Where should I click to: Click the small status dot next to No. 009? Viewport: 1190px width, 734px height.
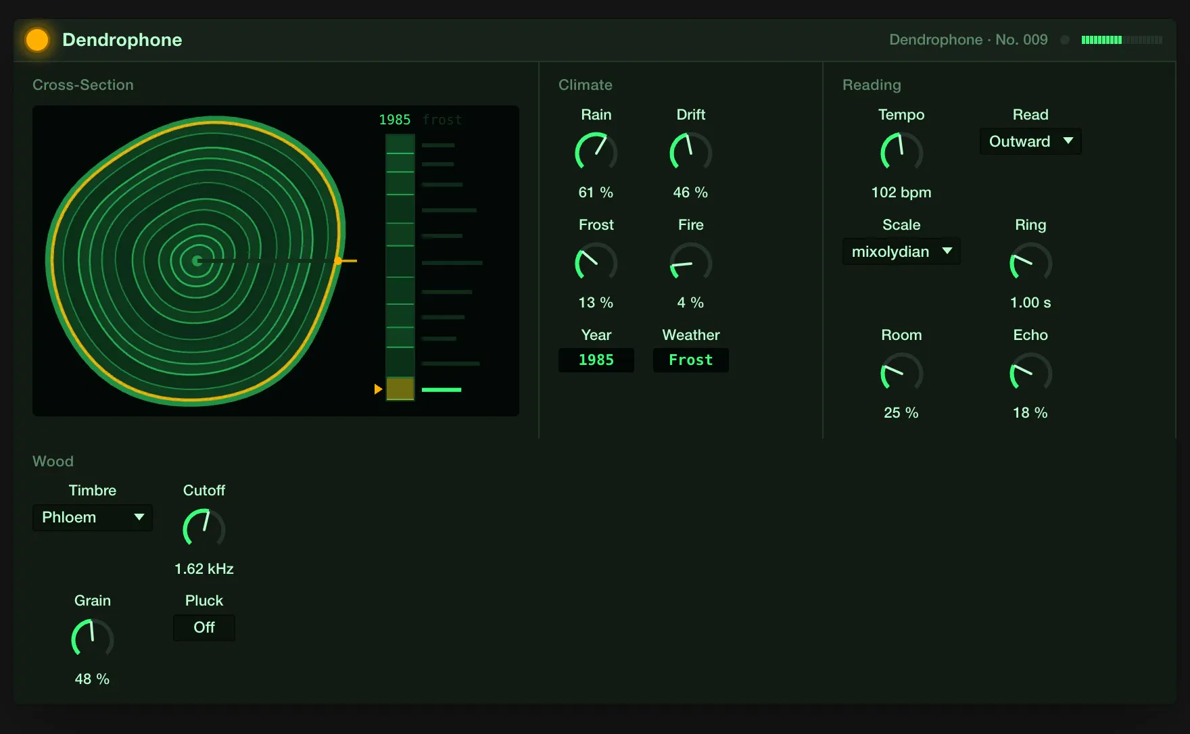tap(1065, 40)
